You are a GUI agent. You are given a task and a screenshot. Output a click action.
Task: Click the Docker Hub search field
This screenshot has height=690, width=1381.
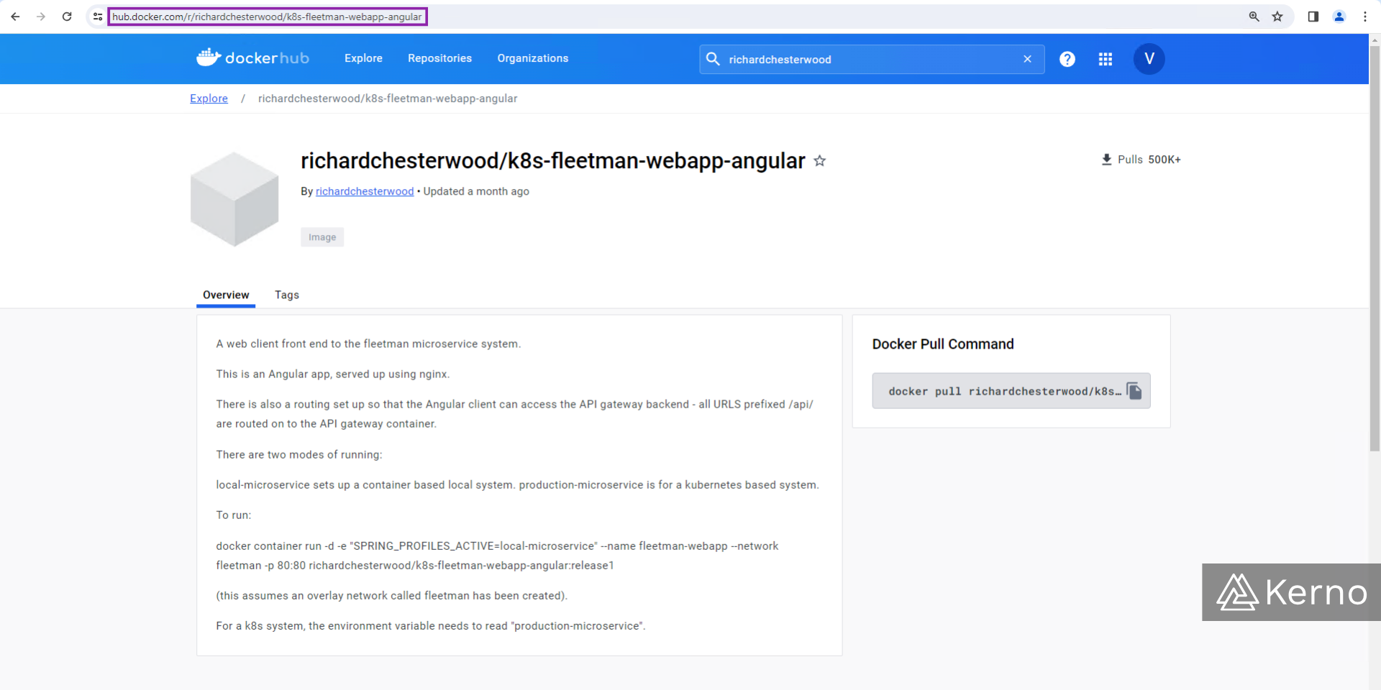(872, 59)
